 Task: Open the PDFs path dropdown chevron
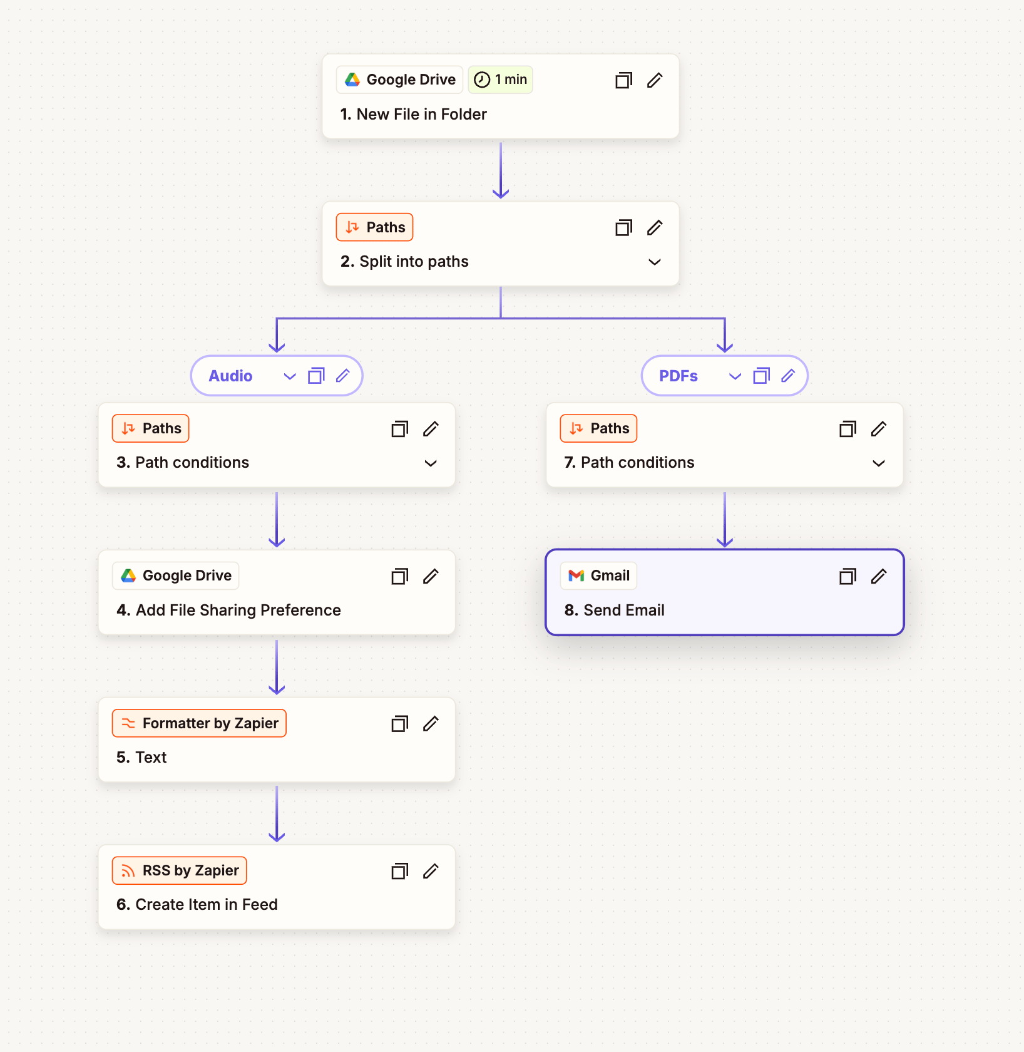tap(735, 376)
